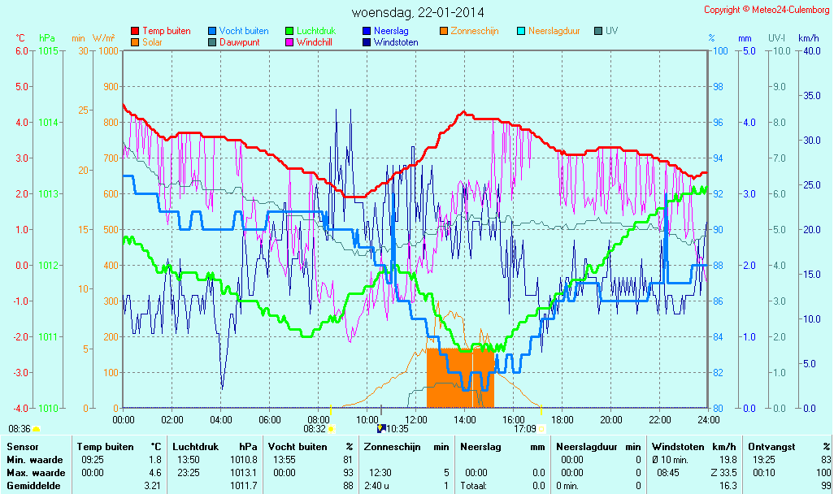This screenshot has height=494, width=834.
Task: Click the Neerslag legend label
Action: 392,31
